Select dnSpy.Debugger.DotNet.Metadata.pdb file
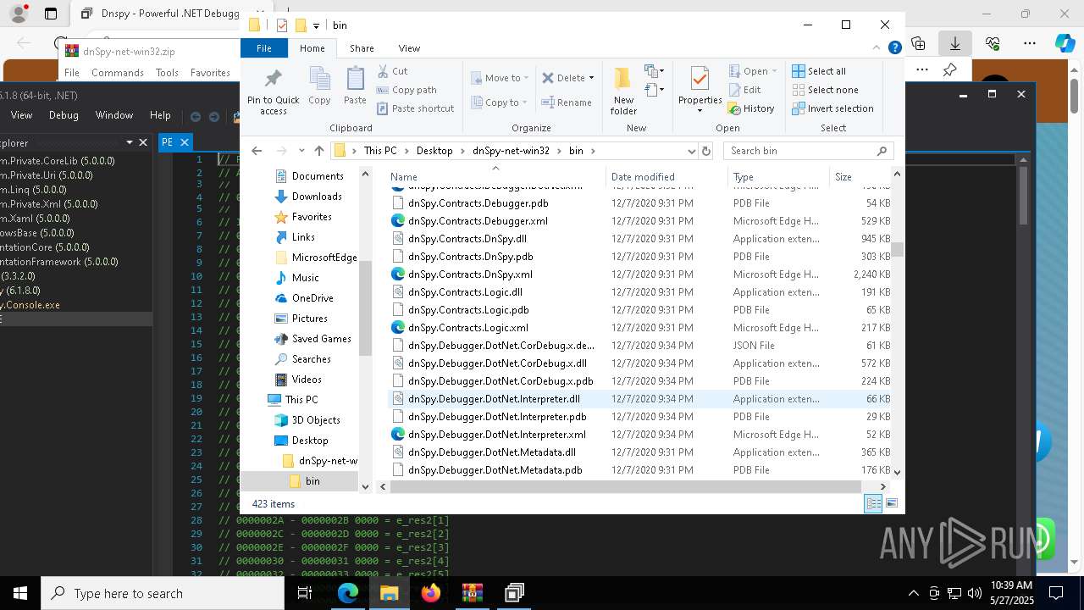 (x=495, y=470)
